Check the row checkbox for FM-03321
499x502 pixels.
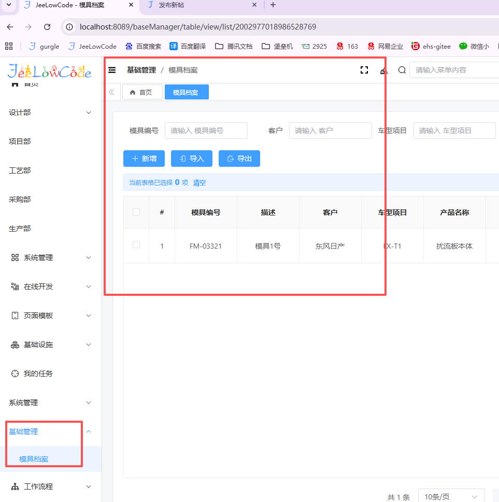[x=136, y=245]
